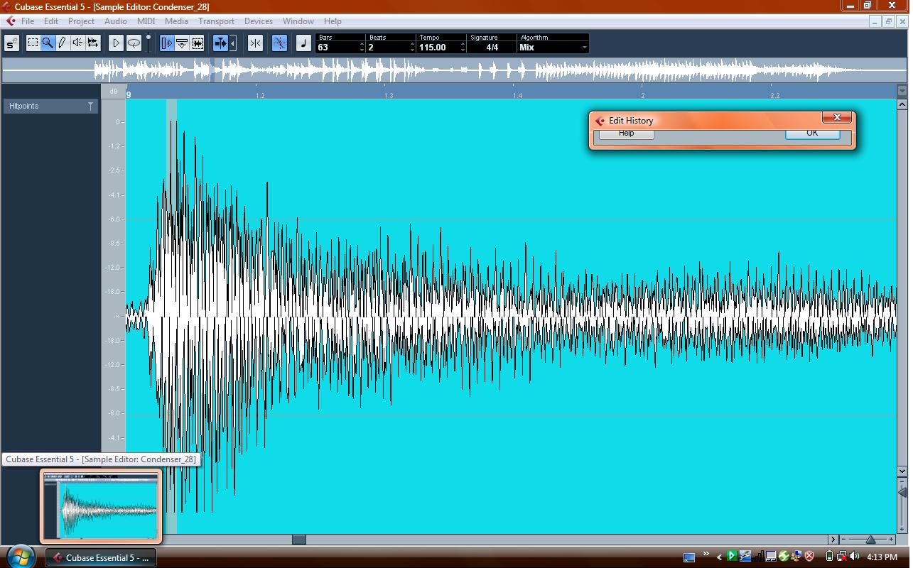The image size is (913, 568).
Task: Open the Algorithm Mix dropdown
Action: [553, 48]
